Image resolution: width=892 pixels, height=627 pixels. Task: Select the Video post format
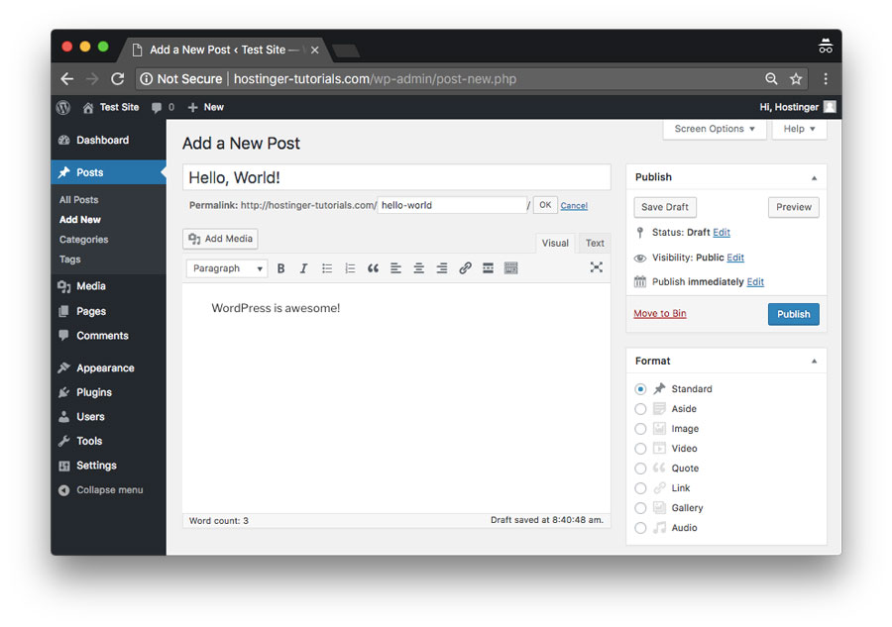pyautogui.click(x=640, y=449)
